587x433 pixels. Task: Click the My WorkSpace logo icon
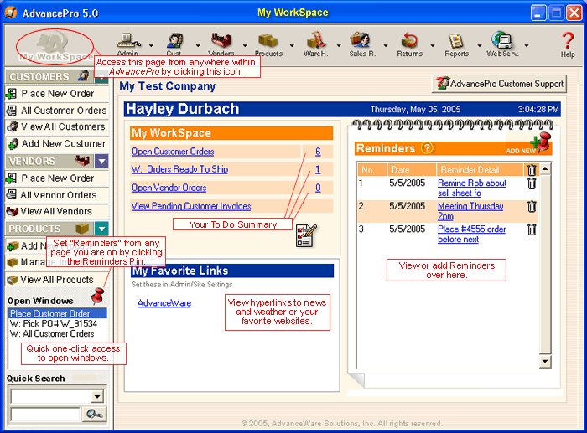click(55, 46)
